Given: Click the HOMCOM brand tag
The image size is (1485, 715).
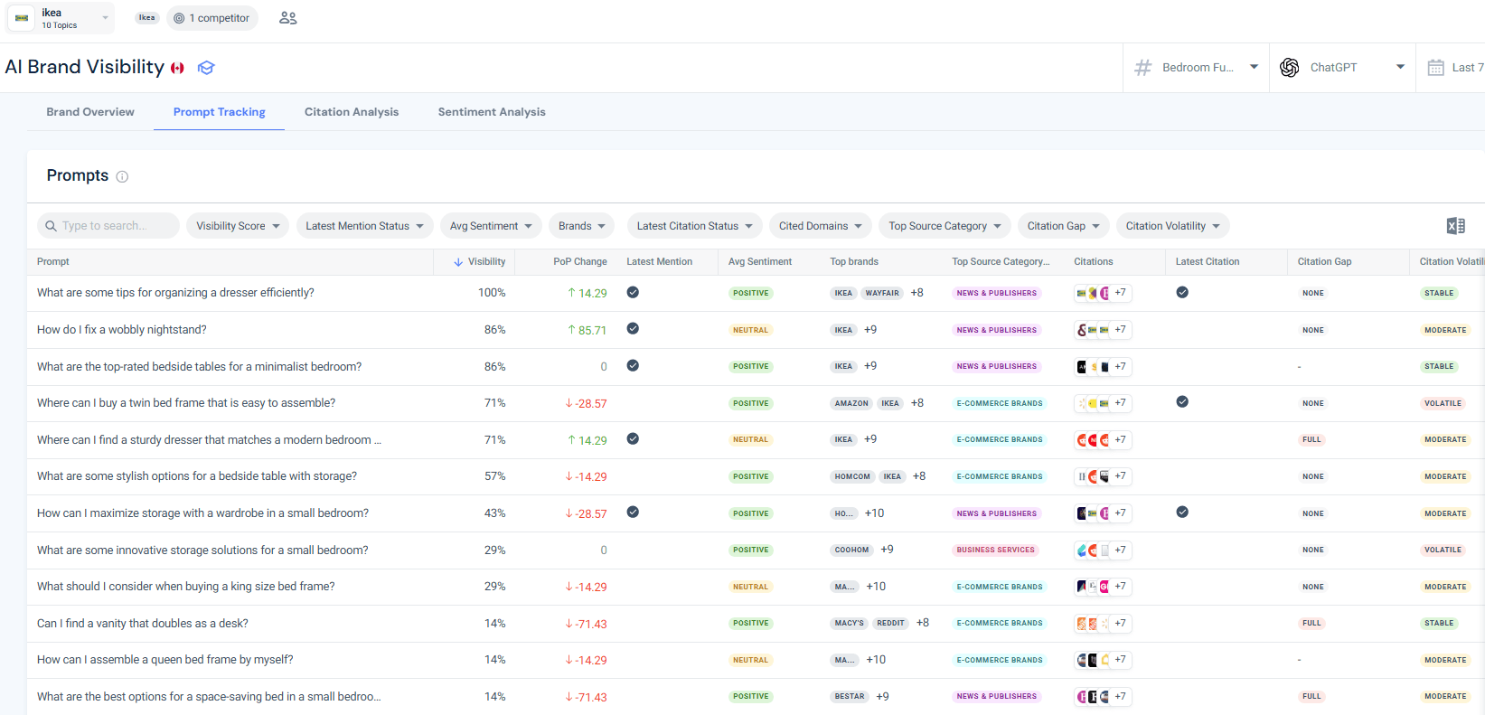Looking at the screenshot, I should pos(852,476).
